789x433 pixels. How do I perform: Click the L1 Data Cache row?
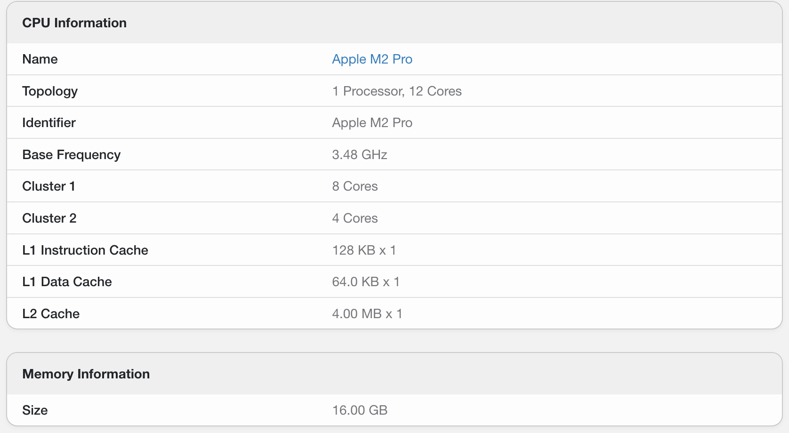67,281
